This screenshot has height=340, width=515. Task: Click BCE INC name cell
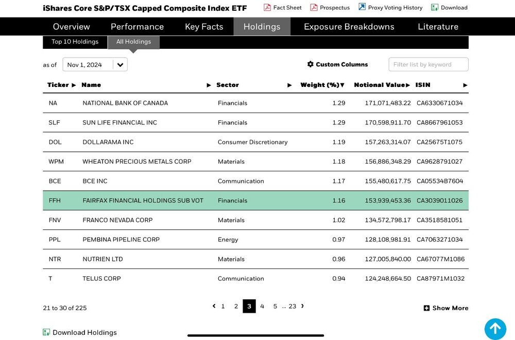click(x=95, y=181)
